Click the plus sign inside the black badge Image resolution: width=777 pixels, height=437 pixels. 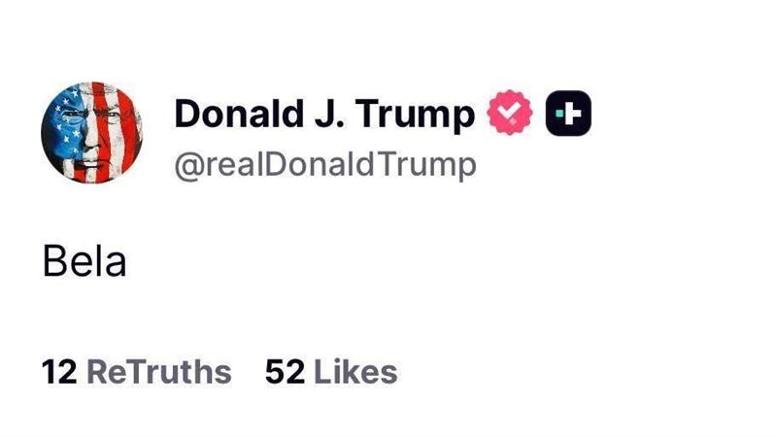[569, 116]
